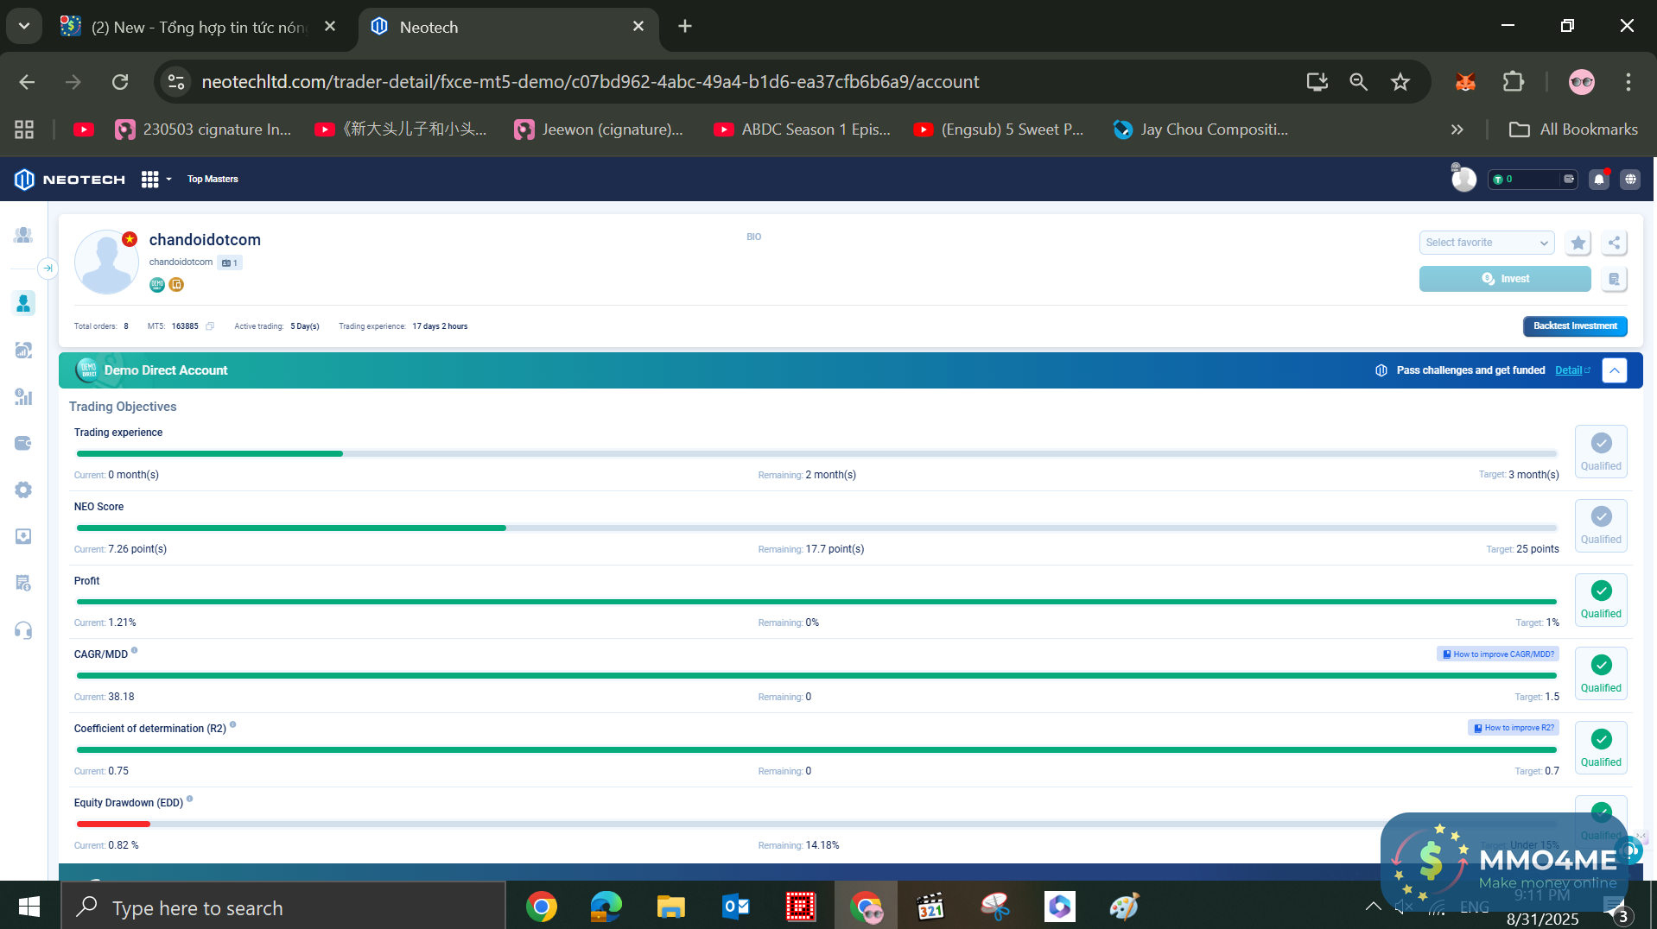The height and width of the screenshot is (929, 1657).
Task: Click the Windows Start button
Action: point(29,907)
